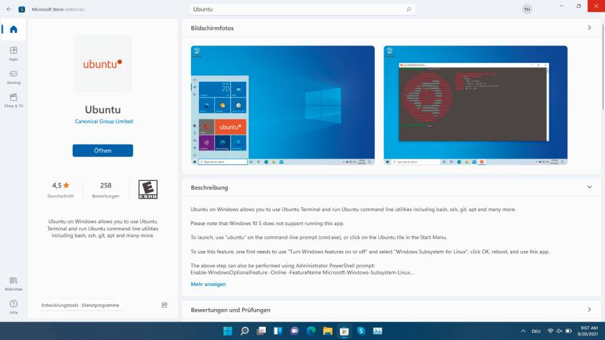Expand Bildschirmfotos with the chevron arrow
Screen dimensions: 605x340
click(589, 28)
